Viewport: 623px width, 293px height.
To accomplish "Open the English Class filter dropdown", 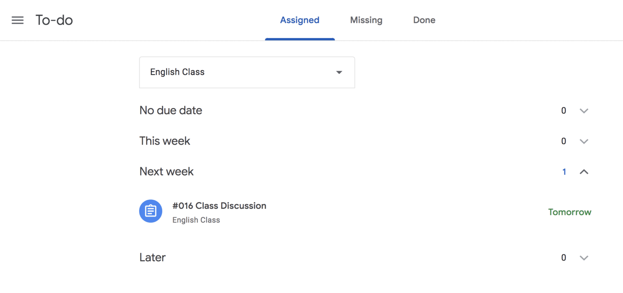I will (247, 72).
